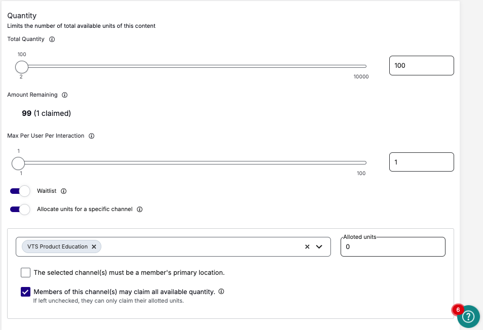
Task: Click the Max Per User Per Interaction info icon
Action: point(91,136)
